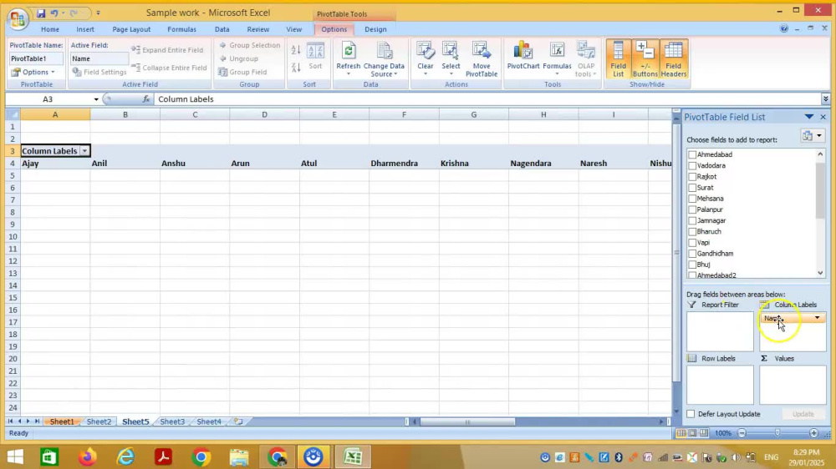Check the Mehsana field

pyautogui.click(x=692, y=199)
